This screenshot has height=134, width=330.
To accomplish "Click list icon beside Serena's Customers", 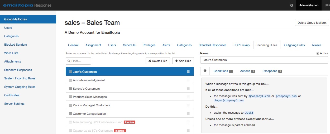I will coord(70,89).
